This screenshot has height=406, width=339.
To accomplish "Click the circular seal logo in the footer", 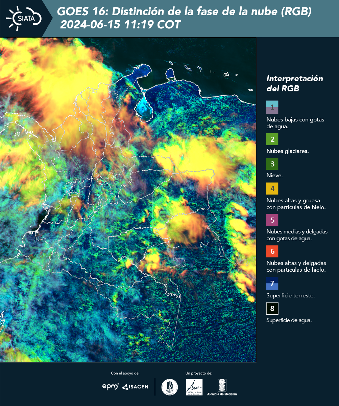I will click(x=170, y=387).
